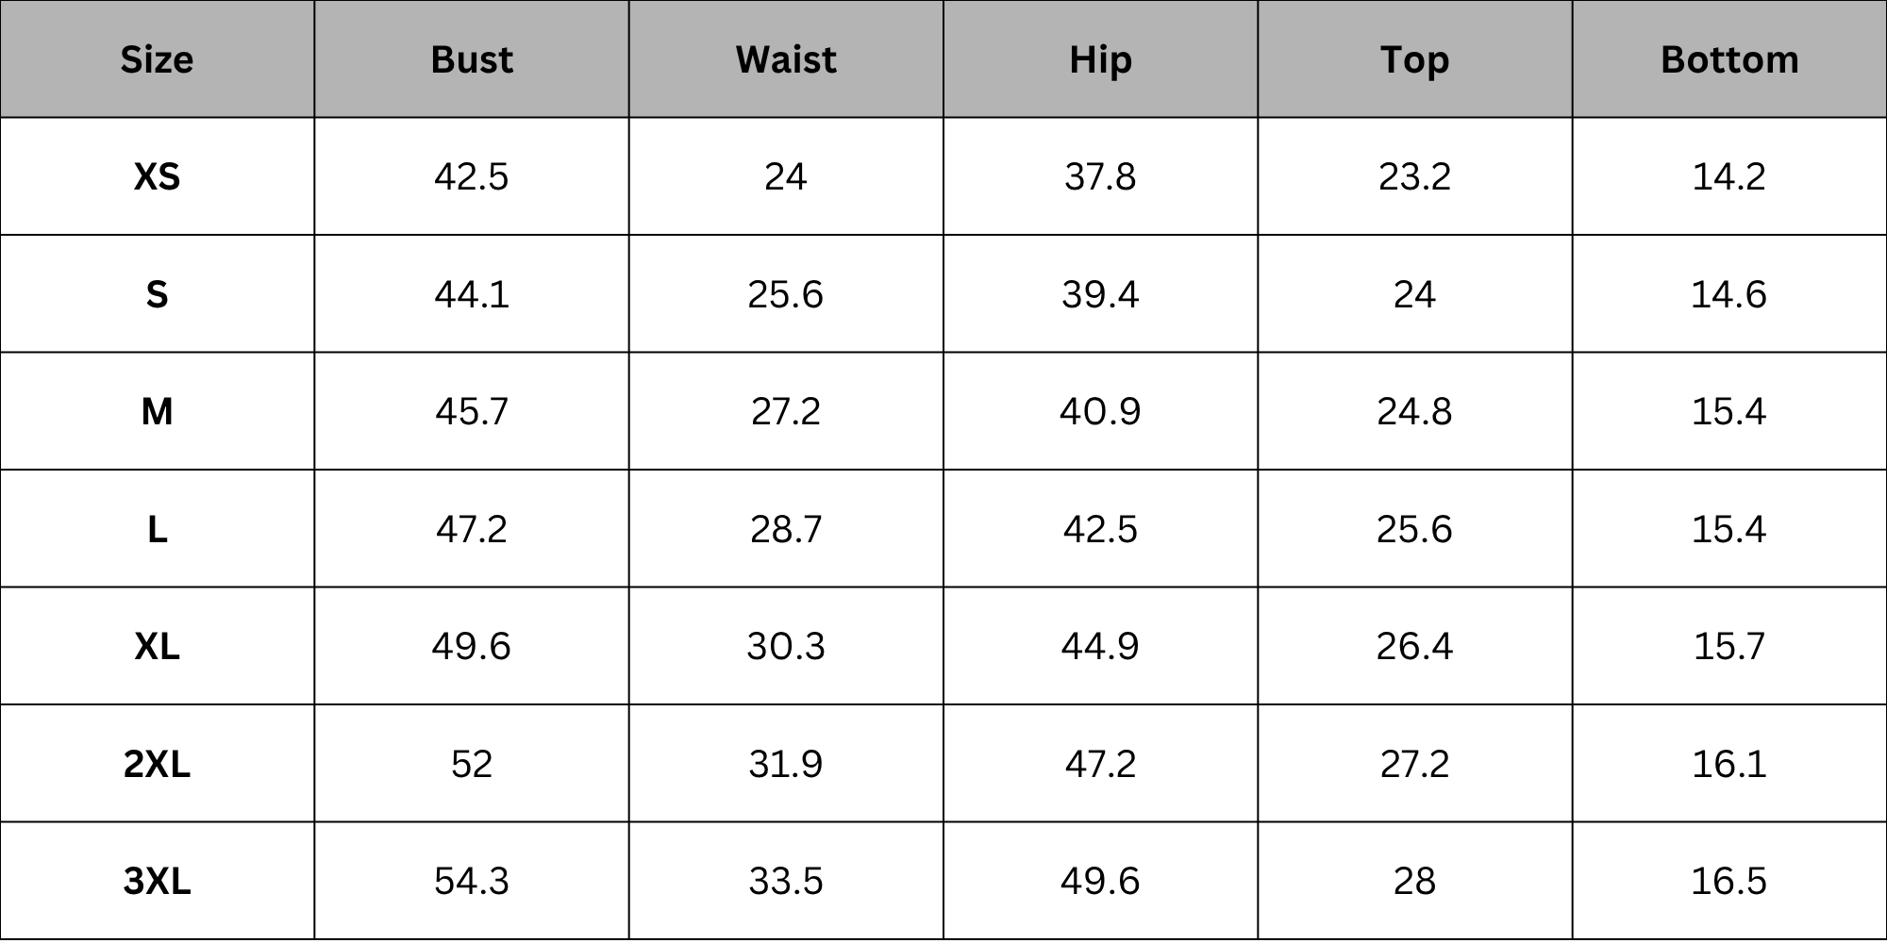Select the 3XL size row label
Image resolution: width=1887 pixels, height=943 pixels.
157,881
